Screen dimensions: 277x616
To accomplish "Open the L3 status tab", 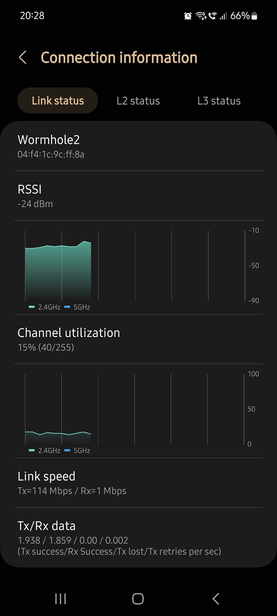I will click(219, 101).
